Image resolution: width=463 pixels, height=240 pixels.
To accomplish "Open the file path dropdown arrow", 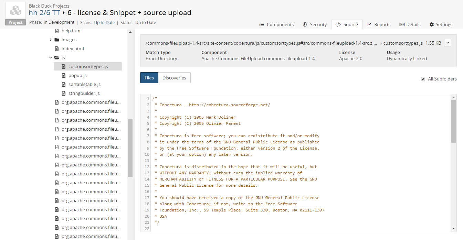I will point(448,43).
